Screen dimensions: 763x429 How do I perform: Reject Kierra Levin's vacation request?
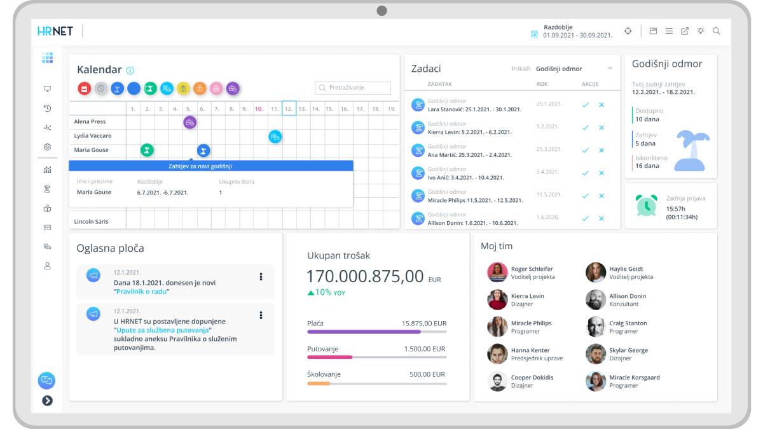pos(601,128)
